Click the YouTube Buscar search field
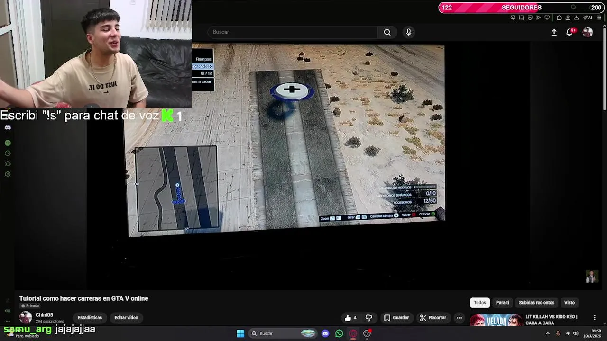Screen dimensions: 607x341 [293, 32]
